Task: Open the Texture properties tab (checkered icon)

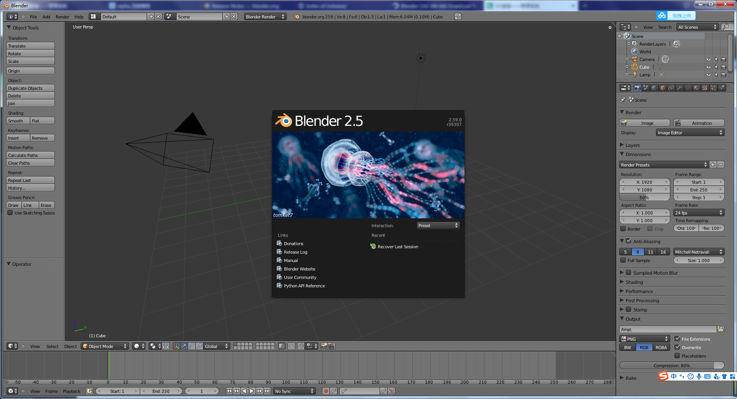Action: 704,88
